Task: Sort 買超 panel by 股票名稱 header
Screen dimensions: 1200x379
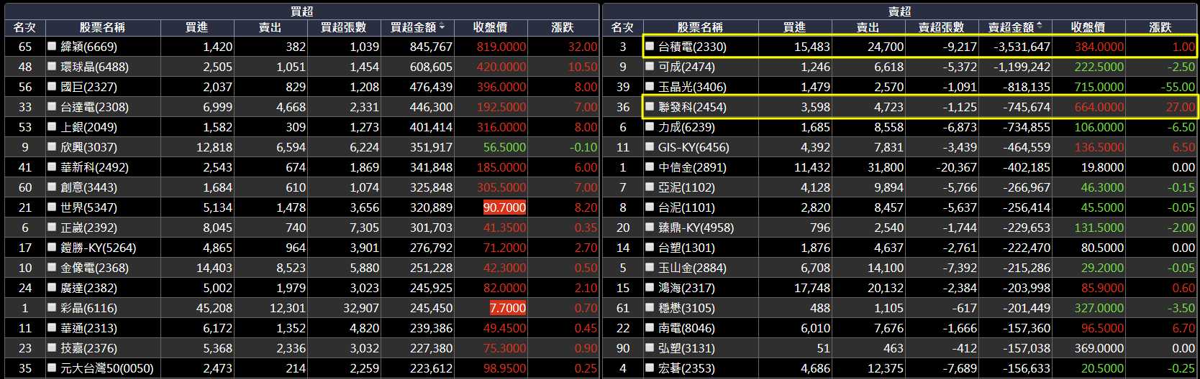Action: (102, 27)
